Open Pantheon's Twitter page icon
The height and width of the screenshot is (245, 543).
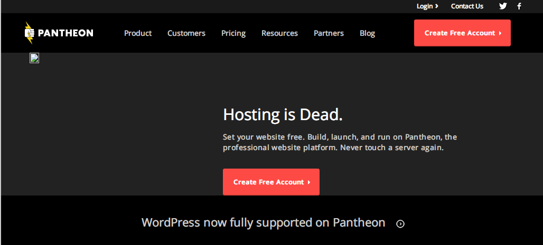pos(503,6)
